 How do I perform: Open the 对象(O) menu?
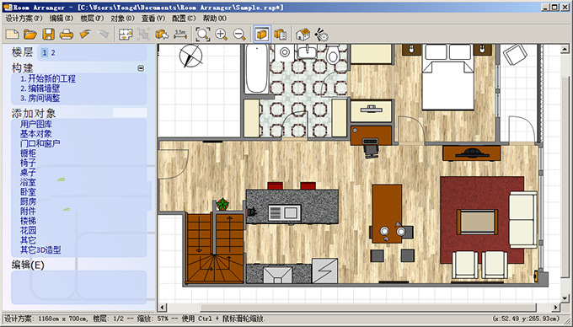(x=122, y=18)
